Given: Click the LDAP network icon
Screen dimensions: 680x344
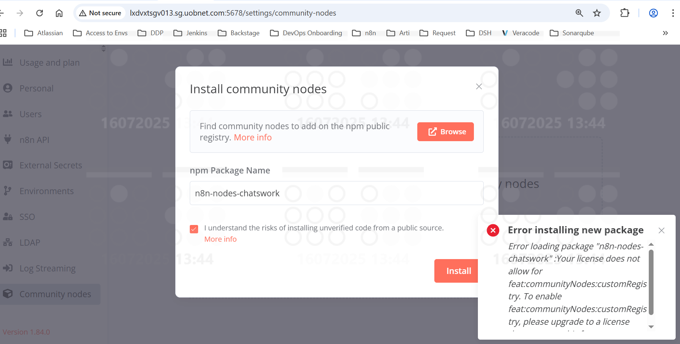Looking at the screenshot, I should point(8,242).
